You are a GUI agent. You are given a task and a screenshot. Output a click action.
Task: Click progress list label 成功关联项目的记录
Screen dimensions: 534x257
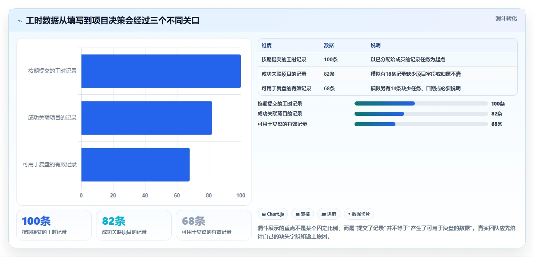tap(280, 114)
